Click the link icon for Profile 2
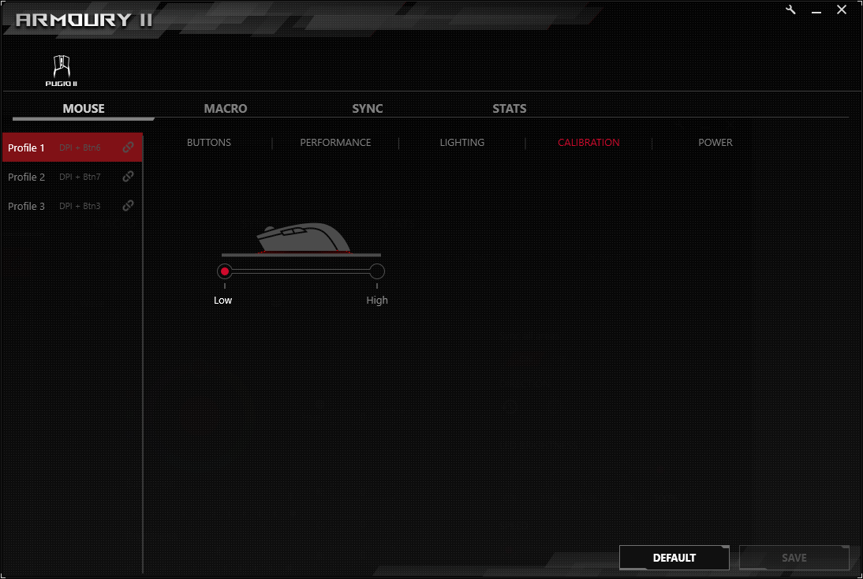This screenshot has width=863, height=579. click(129, 176)
